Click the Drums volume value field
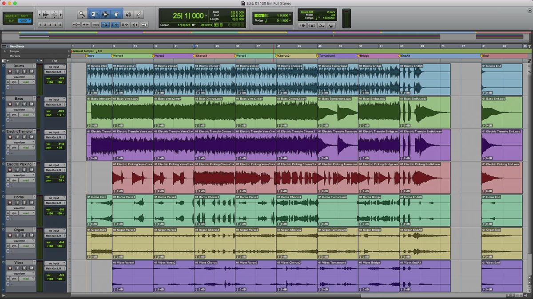The height and width of the screenshot is (299, 533). tap(60, 78)
